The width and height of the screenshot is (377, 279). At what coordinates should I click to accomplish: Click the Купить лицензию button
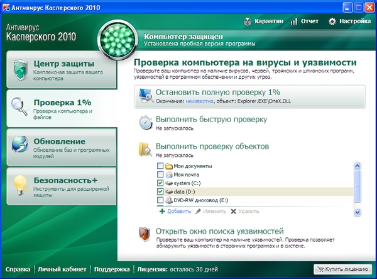tap(343, 269)
